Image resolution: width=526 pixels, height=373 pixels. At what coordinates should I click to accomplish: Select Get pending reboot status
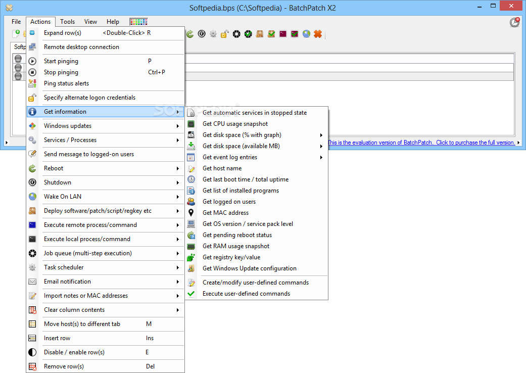coord(257,235)
